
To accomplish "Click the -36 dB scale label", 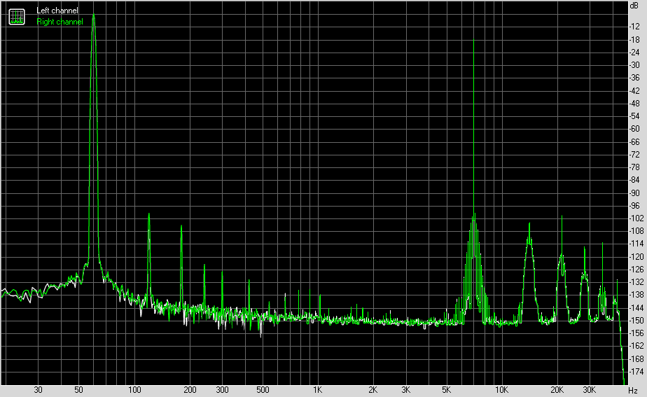I will (634, 78).
